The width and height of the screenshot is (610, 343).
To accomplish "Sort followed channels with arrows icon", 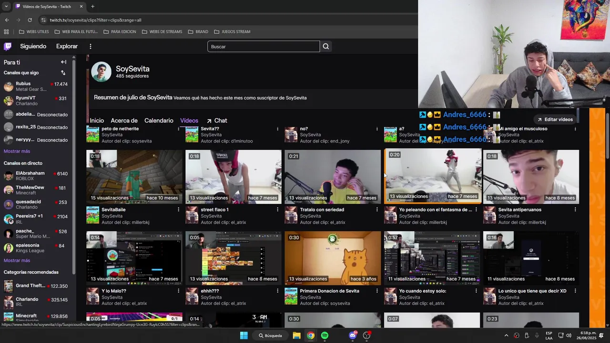I will (x=63, y=73).
